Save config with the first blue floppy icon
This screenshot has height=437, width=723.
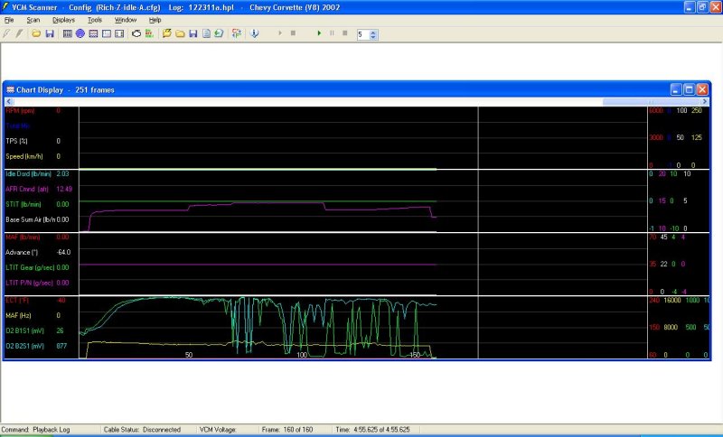point(50,33)
